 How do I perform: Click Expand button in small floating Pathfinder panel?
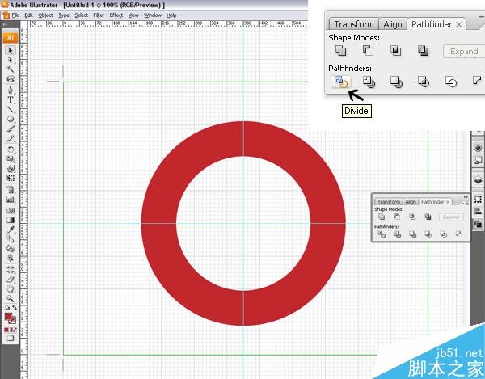tap(451, 217)
